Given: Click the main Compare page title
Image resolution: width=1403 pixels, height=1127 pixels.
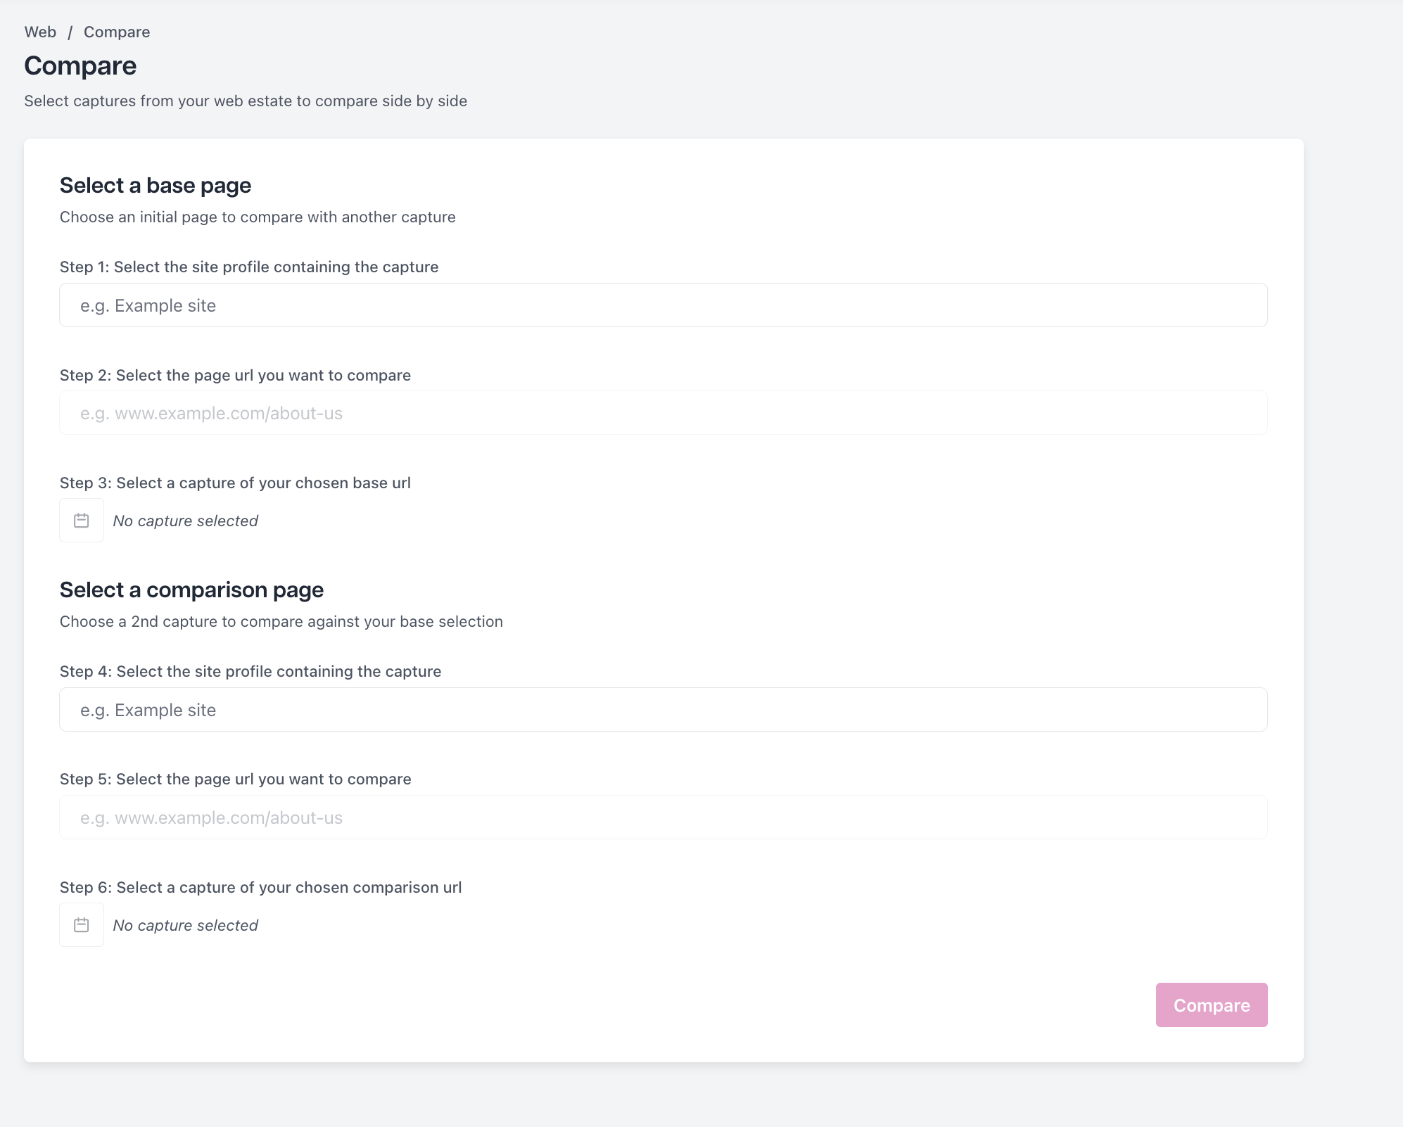Looking at the screenshot, I should 80,65.
